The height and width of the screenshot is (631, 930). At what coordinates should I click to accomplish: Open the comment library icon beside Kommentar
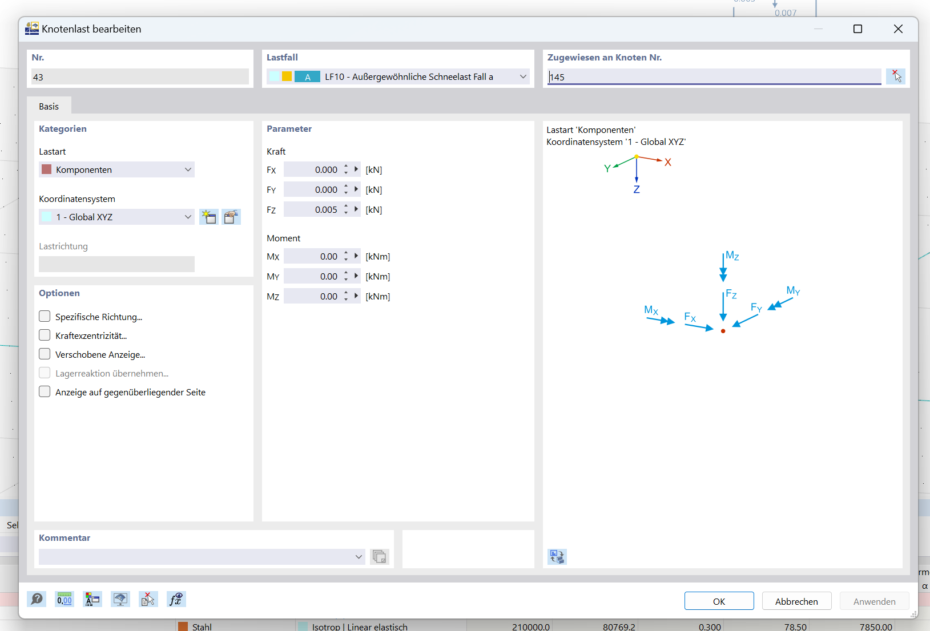[x=379, y=557]
